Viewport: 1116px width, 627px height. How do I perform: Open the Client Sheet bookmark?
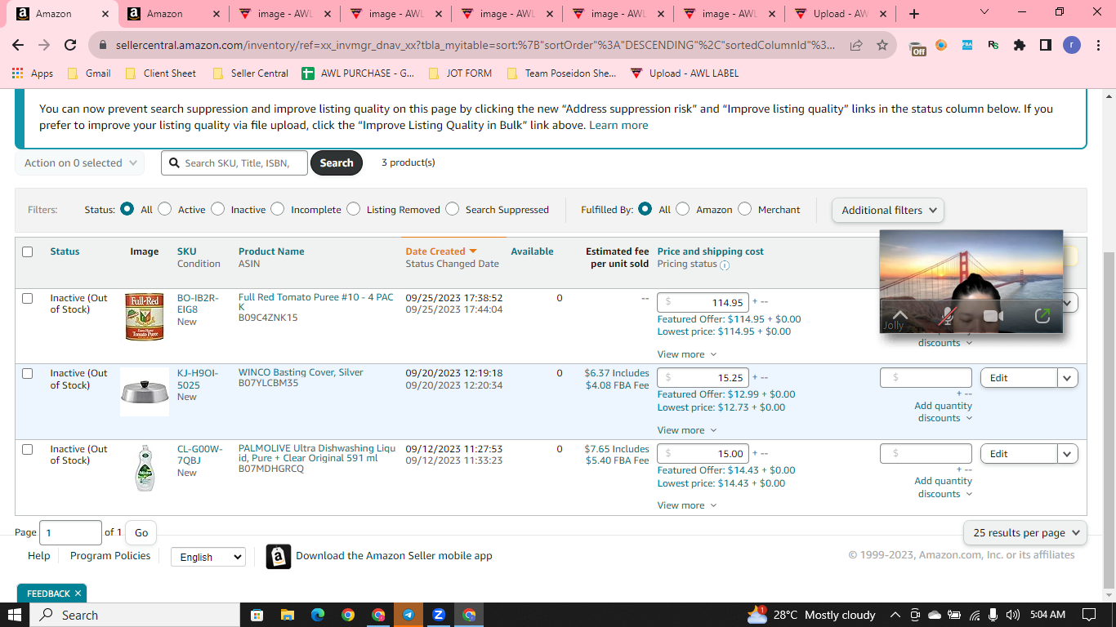pyautogui.click(x=161, y=73)
